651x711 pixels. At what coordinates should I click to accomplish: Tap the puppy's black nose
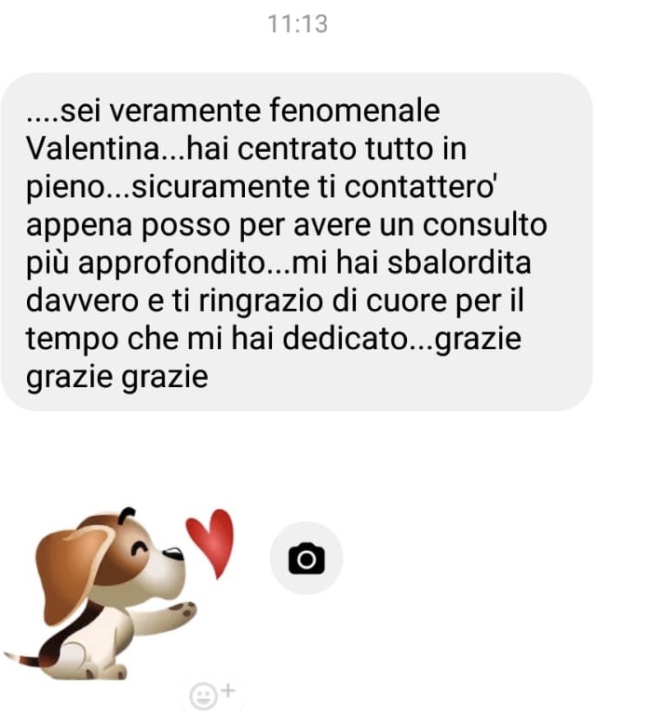pyautogui.click(x=173, y=553)
